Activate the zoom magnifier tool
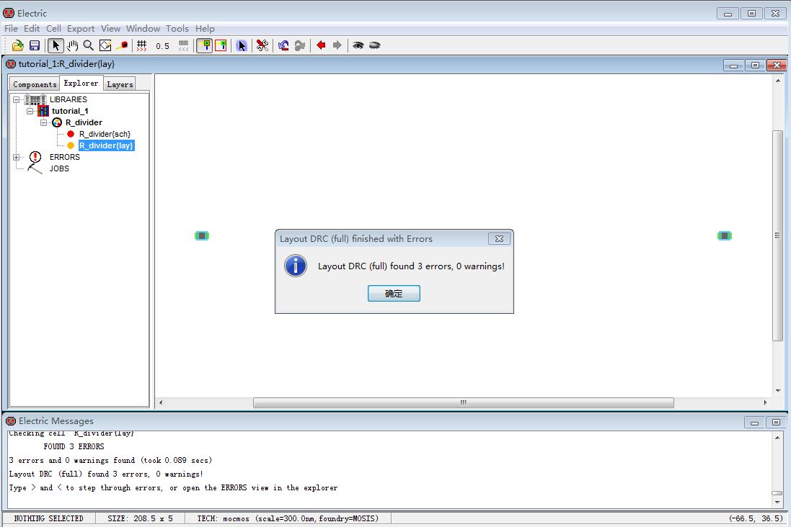This screenshot has width=791, height=527. (x=88, y=46)
